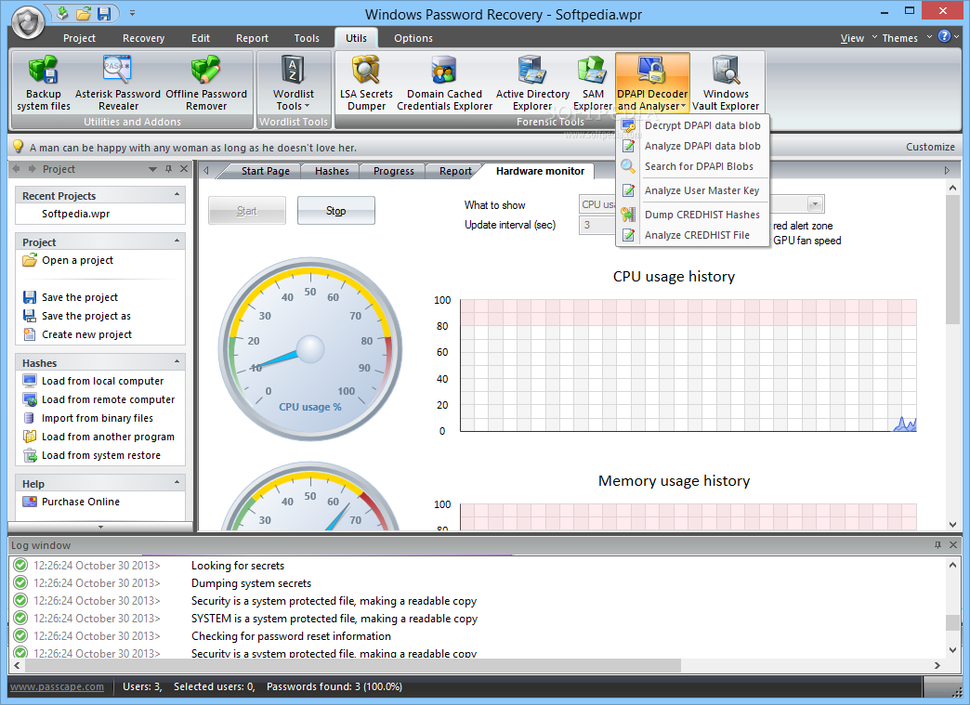Viewport: 970px width, 705px height.
Task: Launch Active Directory Explorer
Action: pyautogui.click(x=532, y=83)
